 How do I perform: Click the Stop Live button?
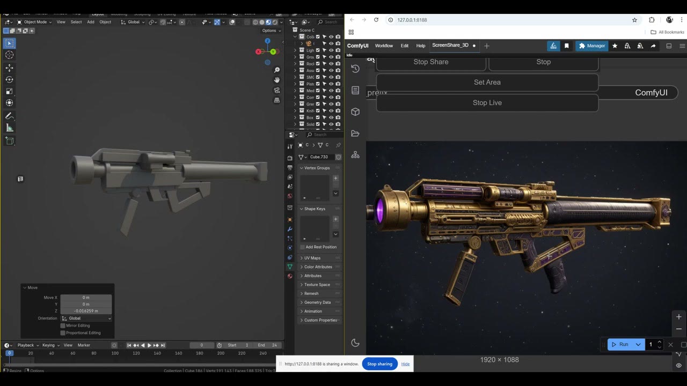click(x=487, y=103)
